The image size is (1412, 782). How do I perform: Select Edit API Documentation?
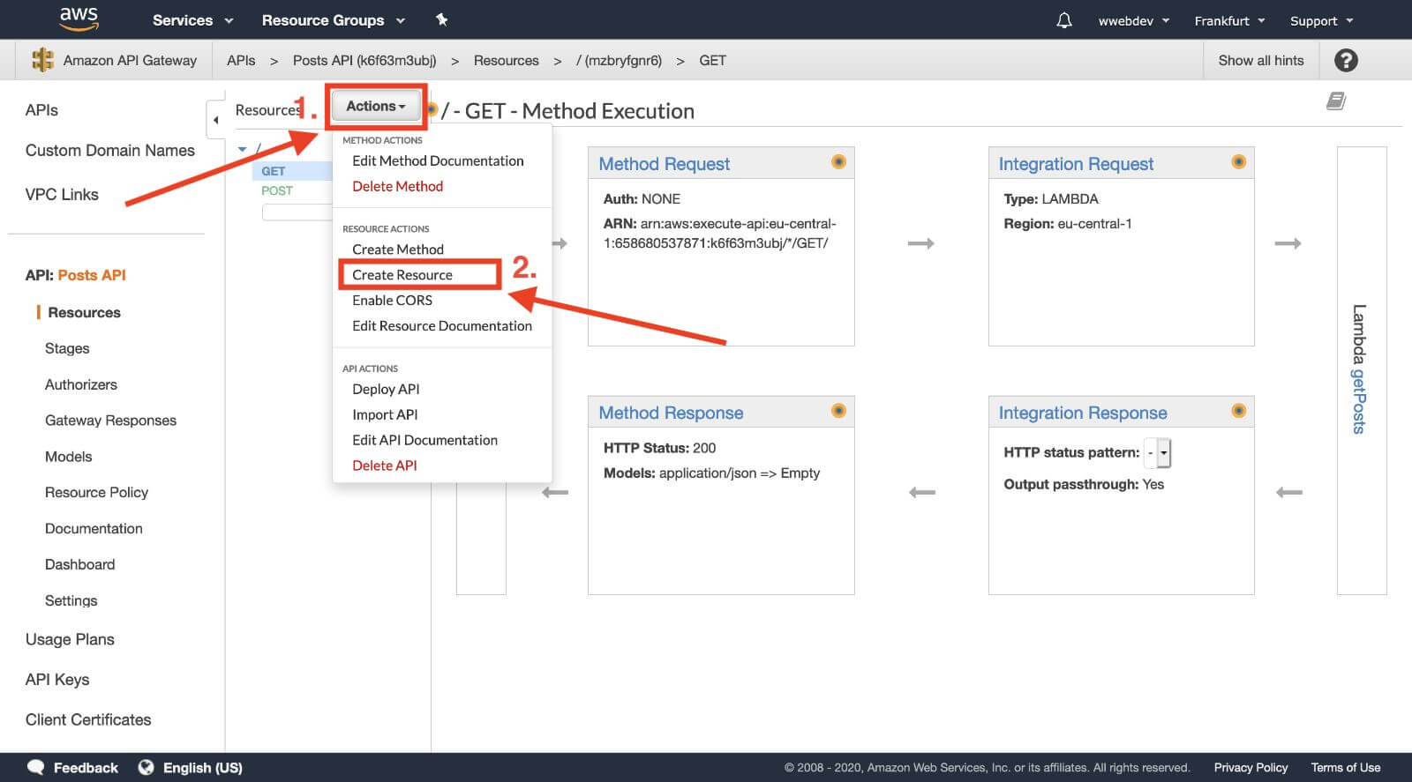pos(424,440)
